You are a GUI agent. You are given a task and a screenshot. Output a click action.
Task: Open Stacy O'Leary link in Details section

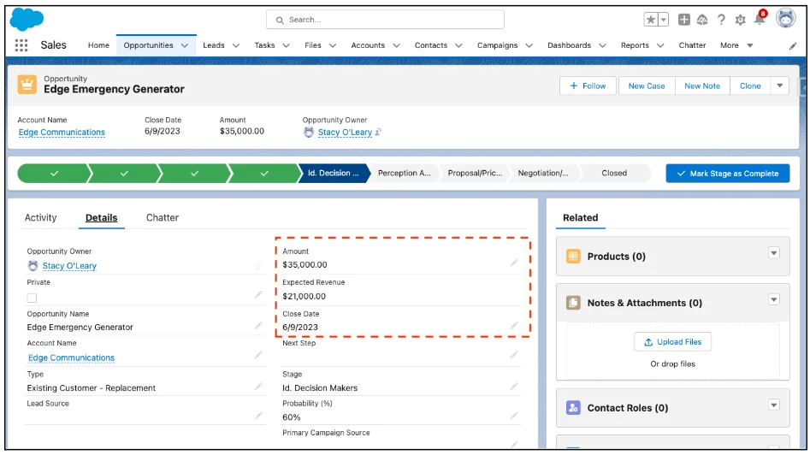click(x=69, y=265)
